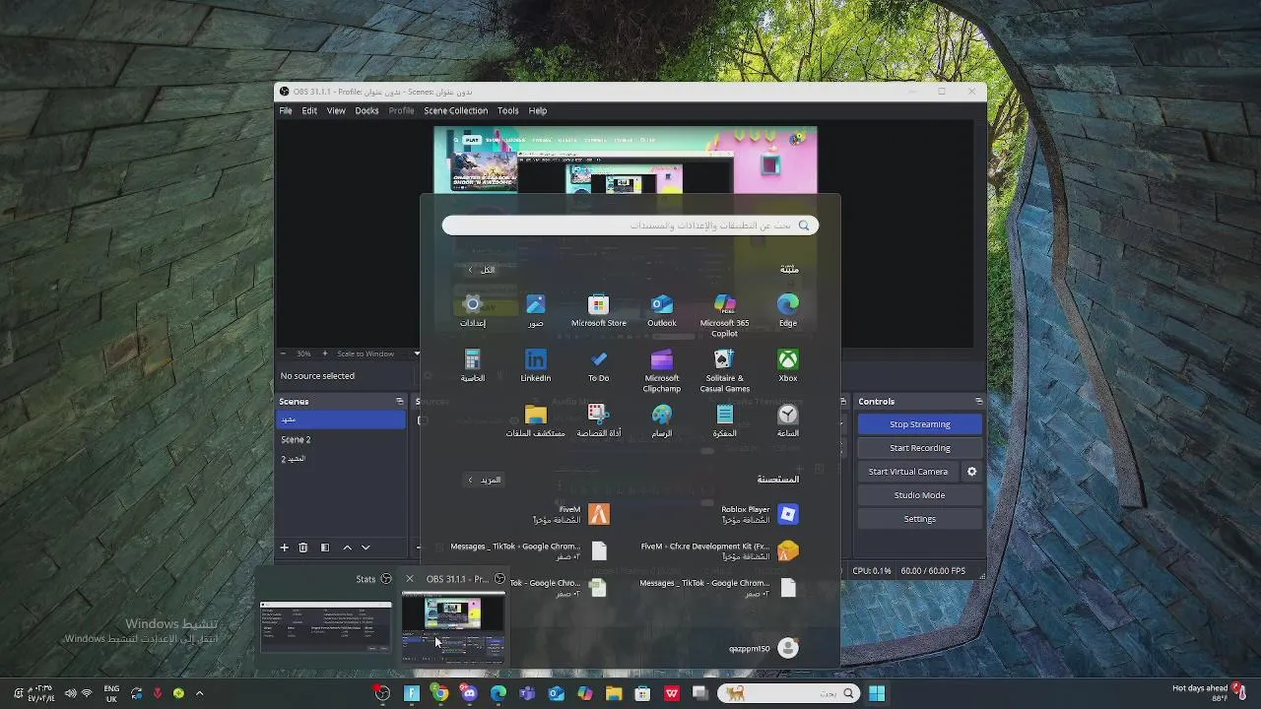
Task: Open the Help menu in OBS
Action: [x=538, y=110]
